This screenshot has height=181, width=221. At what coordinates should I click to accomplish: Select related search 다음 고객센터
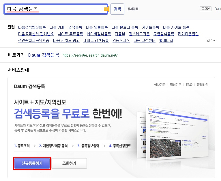tap(144, 41)
